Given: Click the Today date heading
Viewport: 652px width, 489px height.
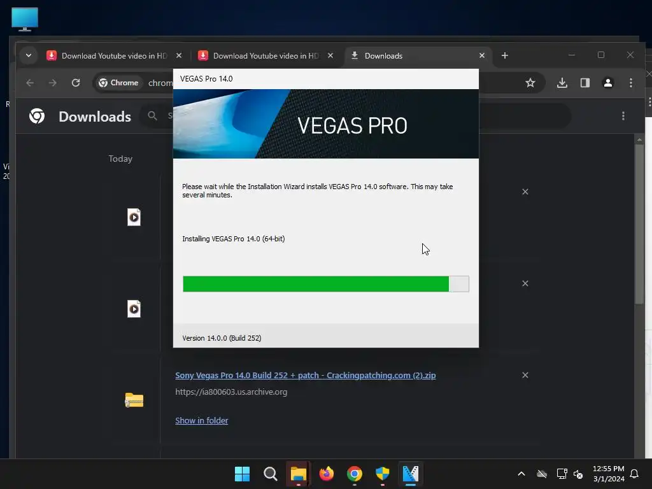Looking at the screenshot, I should click(120, 159).
